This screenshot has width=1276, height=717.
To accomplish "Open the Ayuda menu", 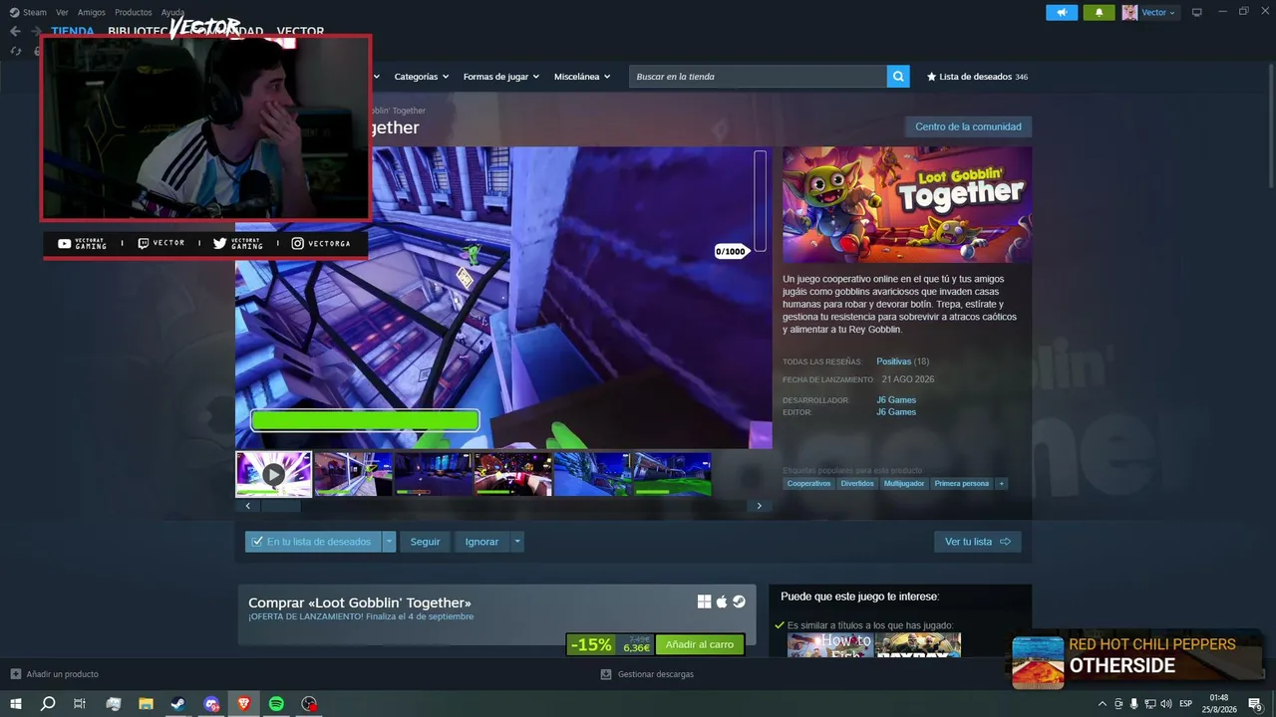I will click(x=172, y=13).
